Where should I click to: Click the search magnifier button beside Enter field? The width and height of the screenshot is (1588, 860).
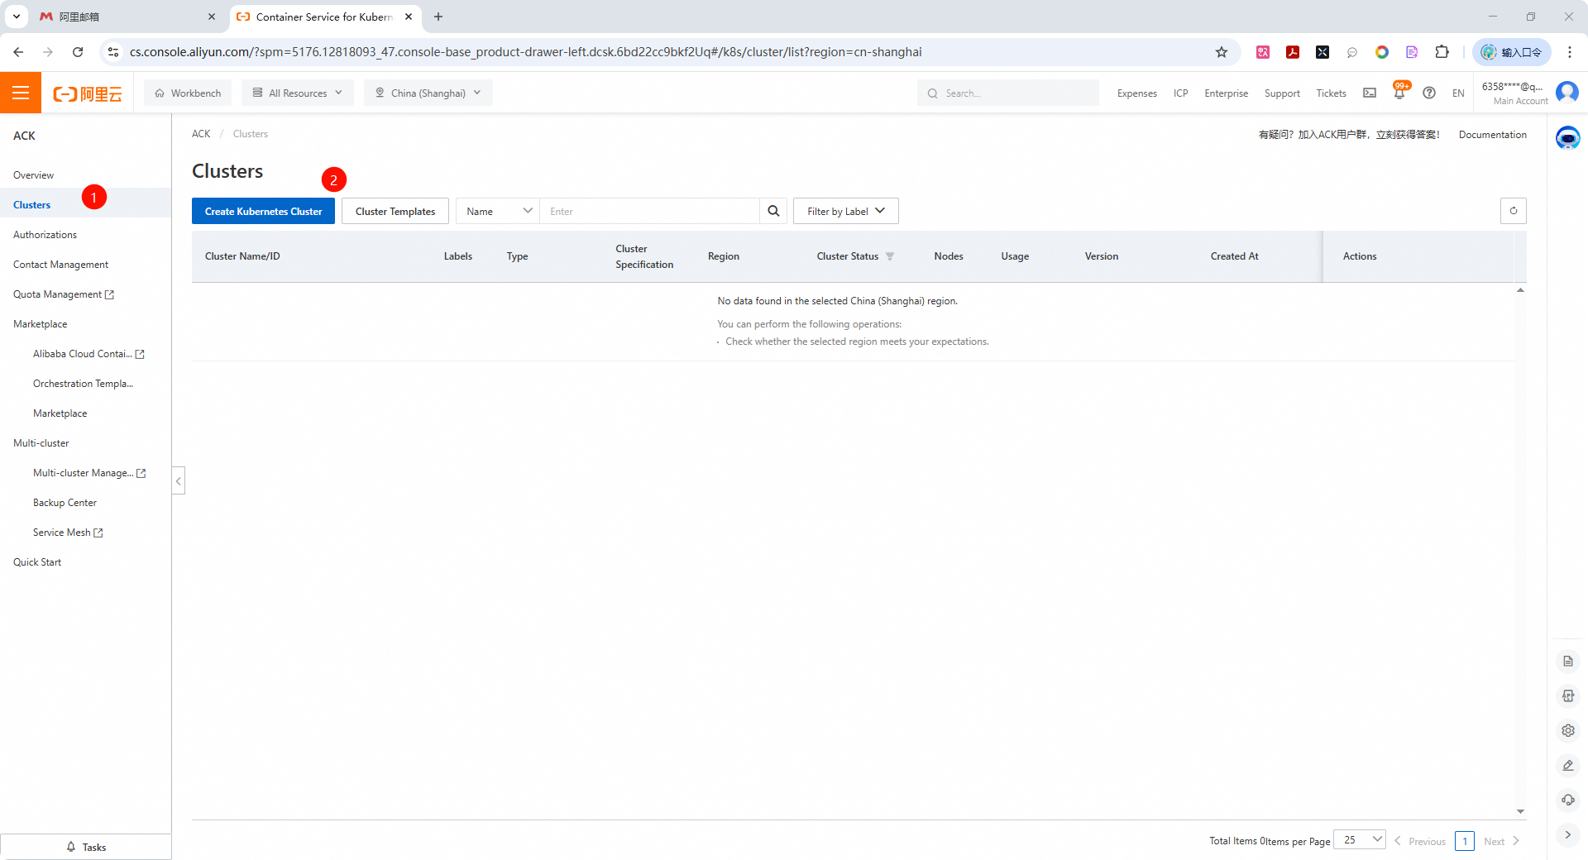pyautogui.click(x=773, y=211)
